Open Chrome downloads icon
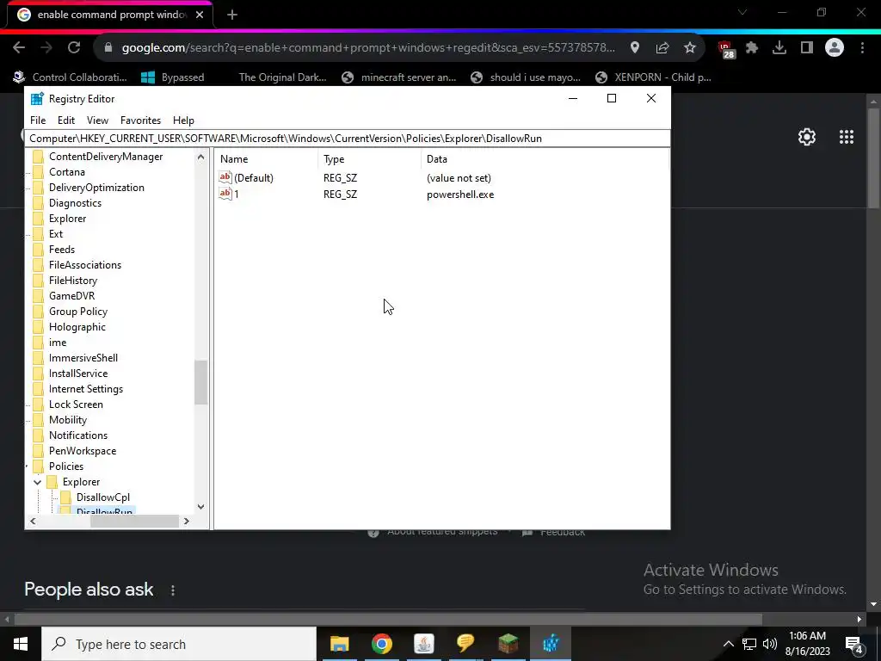The image size is (881, 661). point(779,48)
